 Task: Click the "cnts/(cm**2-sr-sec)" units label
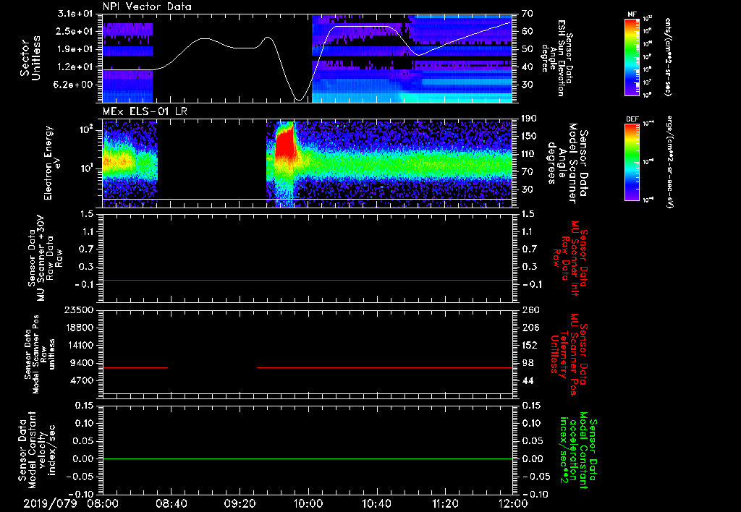click(x=668, y=56)
